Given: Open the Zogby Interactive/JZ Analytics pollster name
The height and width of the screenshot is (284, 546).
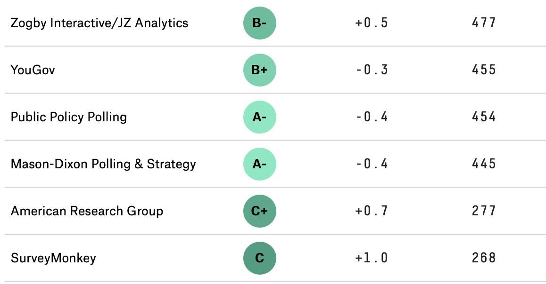Looking at the screenshot, I should pyautogui.click(x=99, y=23).
